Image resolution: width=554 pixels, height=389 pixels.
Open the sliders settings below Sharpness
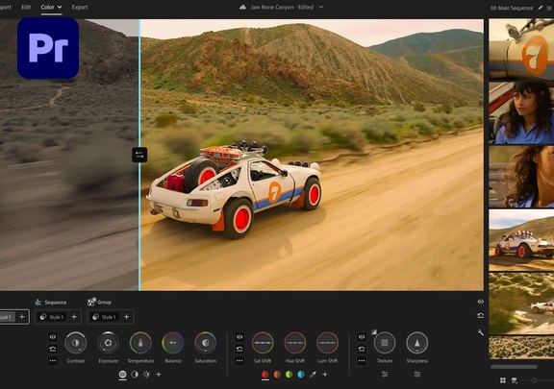[x=417, y=375]
